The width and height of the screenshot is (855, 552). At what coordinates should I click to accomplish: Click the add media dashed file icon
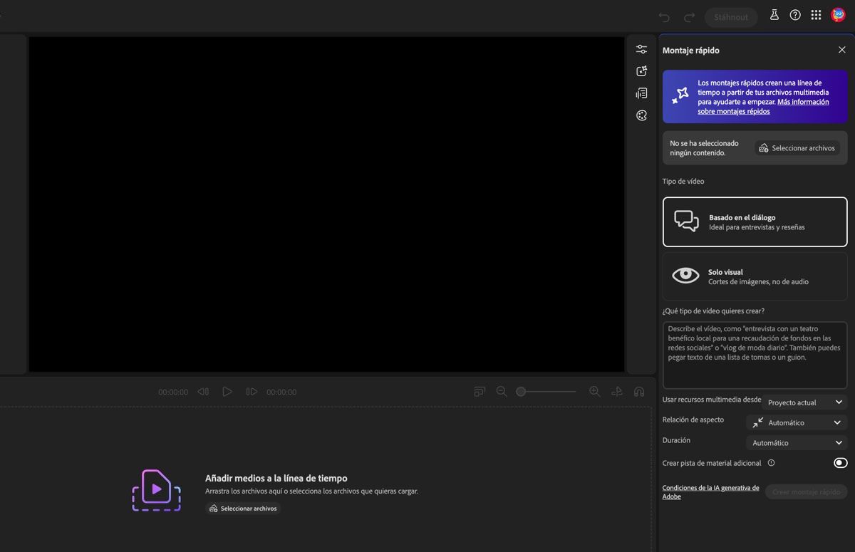coord(156,490)
